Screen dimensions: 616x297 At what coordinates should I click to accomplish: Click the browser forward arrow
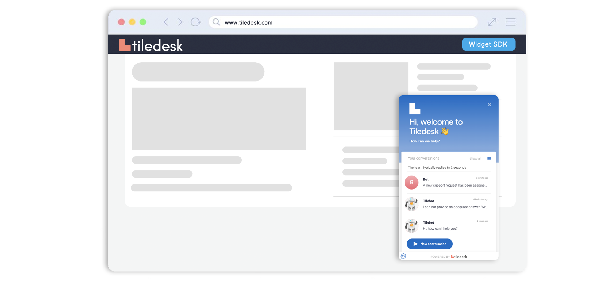click(x=180, y=22)
